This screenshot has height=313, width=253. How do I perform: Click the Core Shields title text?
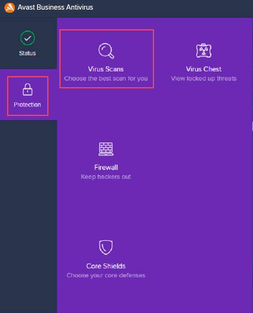[106, 266]
